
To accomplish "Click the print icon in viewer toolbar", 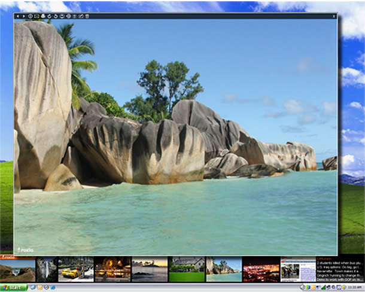I will pos(42,16).
